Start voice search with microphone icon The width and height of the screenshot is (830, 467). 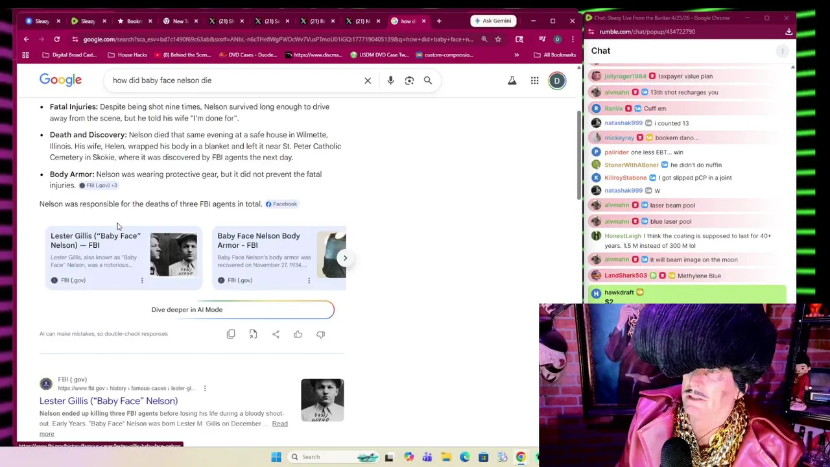pyautogui.click(x=390, y=80)
